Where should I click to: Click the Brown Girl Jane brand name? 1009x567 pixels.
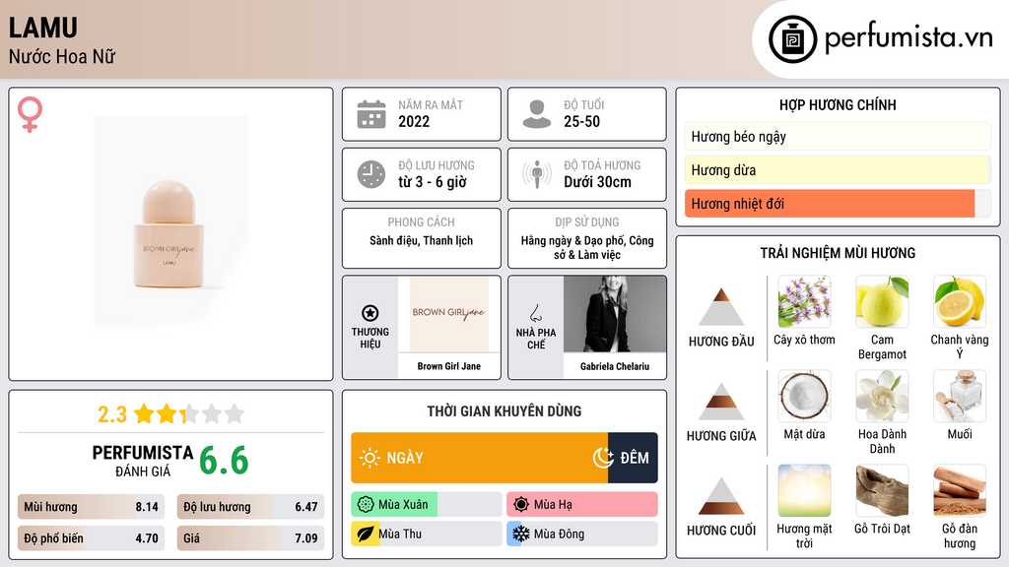point(449,366)
